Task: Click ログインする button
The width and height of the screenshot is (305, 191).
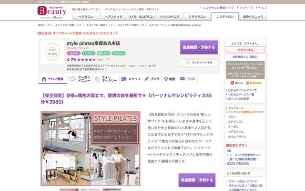Action: pos(245,50)
